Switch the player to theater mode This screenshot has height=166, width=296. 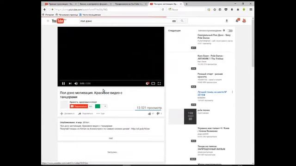pyautogui.click(x=153, y=83)
